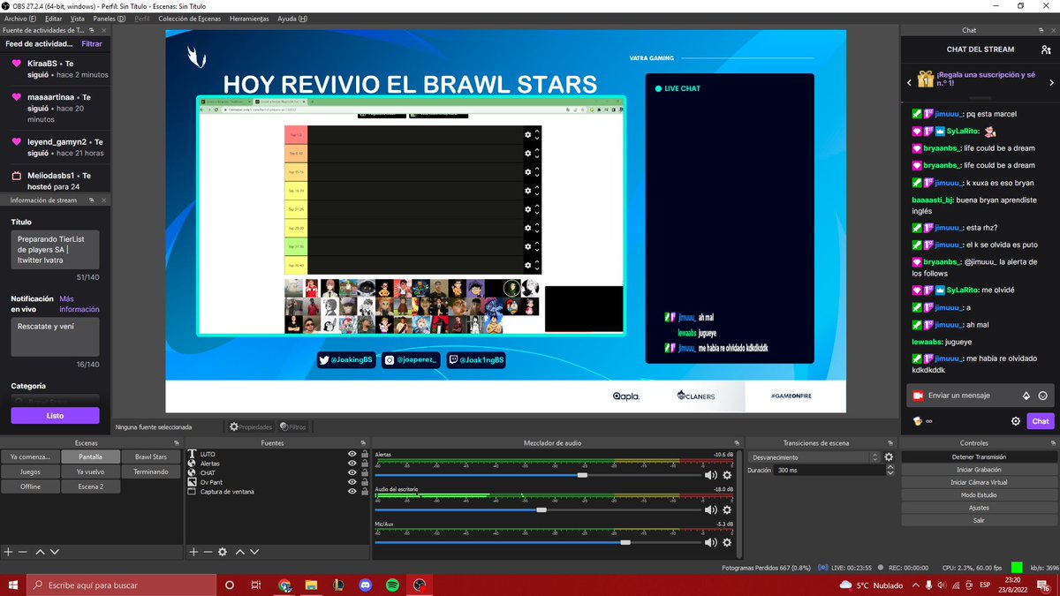Open the Bits icon in the message box
This screenshot has width=1060, height=596.
pos(1026,396)
